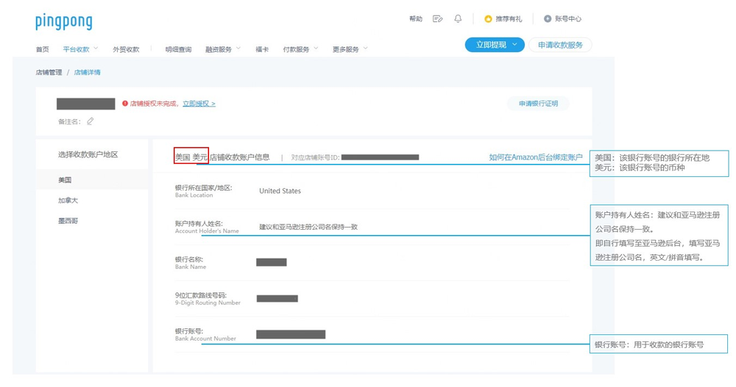The image size is (736, 387).
Task: Expand the 付款服务 dropdown menu
Action: 300,49
